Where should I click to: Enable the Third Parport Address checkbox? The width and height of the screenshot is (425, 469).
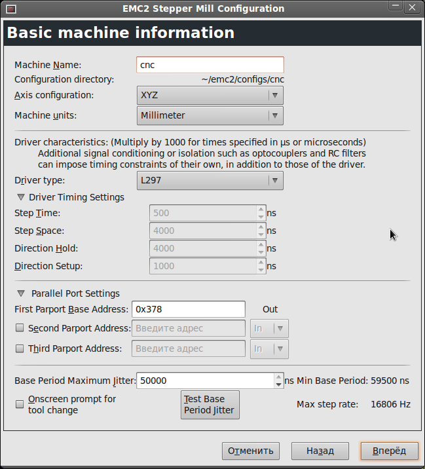click(x=20, y=348)
